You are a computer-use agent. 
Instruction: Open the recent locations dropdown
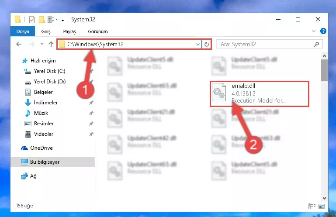(42, 44)
